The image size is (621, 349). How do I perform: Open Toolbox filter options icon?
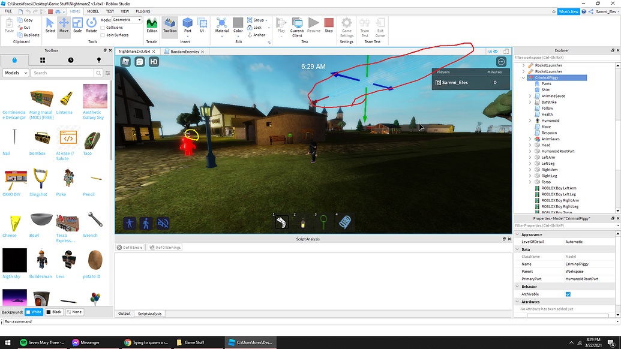pyautogui.click(x=108, y=73)
